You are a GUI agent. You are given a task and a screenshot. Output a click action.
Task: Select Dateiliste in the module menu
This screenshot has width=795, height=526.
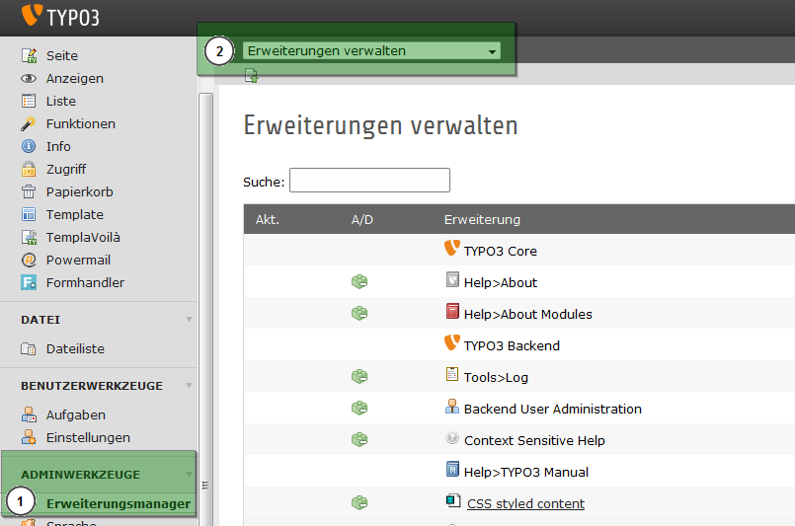pyautogui.click(x=75, y=349)
